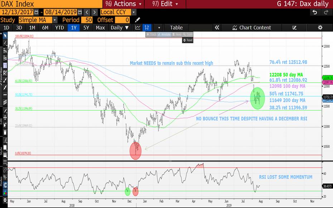Select the YTD time range tab
Screen dimensions: 333x208
[59, 28]
